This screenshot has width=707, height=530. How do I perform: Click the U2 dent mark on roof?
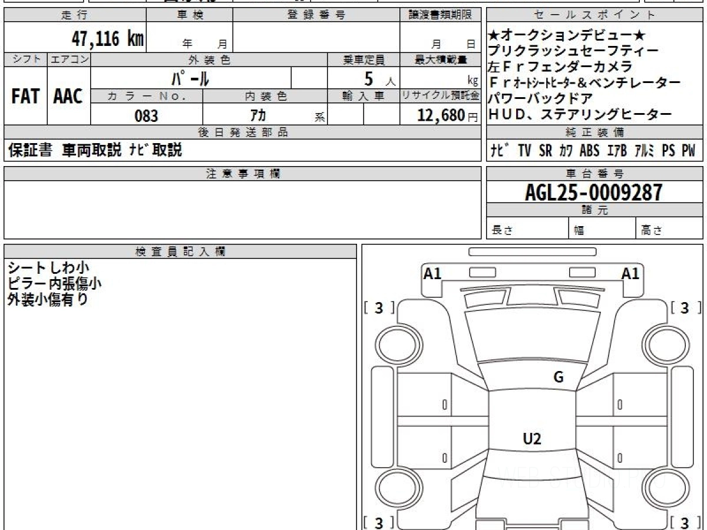coord(532,438)
